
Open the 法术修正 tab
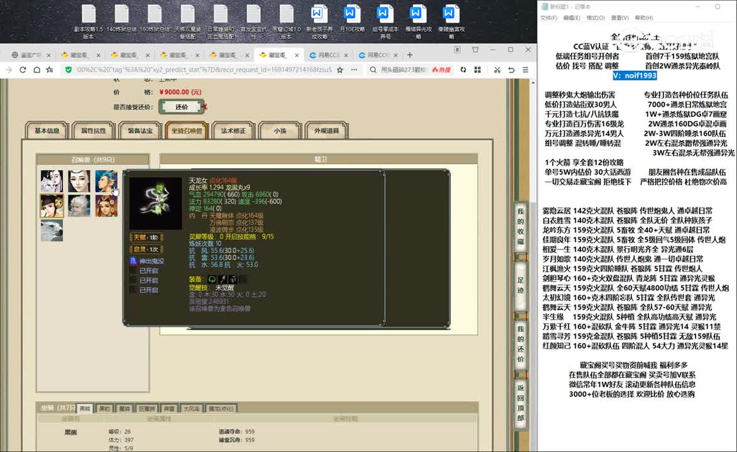click(233, 131)
